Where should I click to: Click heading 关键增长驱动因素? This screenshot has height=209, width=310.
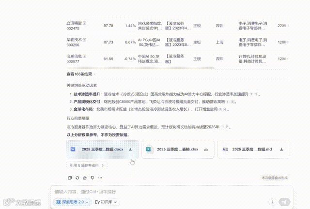82,85
